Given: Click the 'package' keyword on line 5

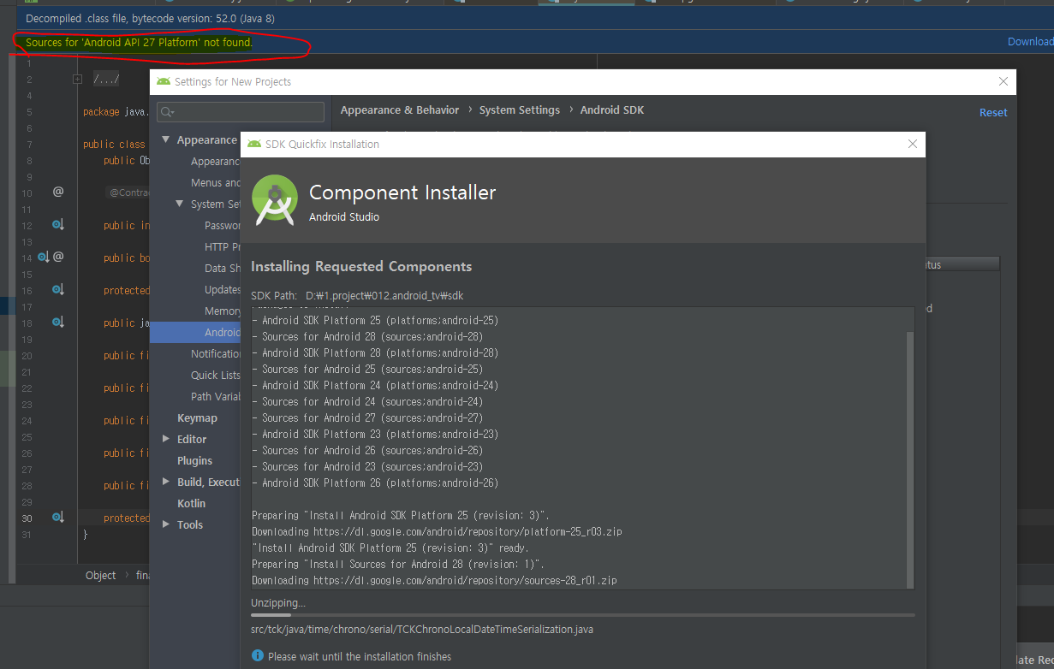Looking at the screenshot, I should coord(102,112).
